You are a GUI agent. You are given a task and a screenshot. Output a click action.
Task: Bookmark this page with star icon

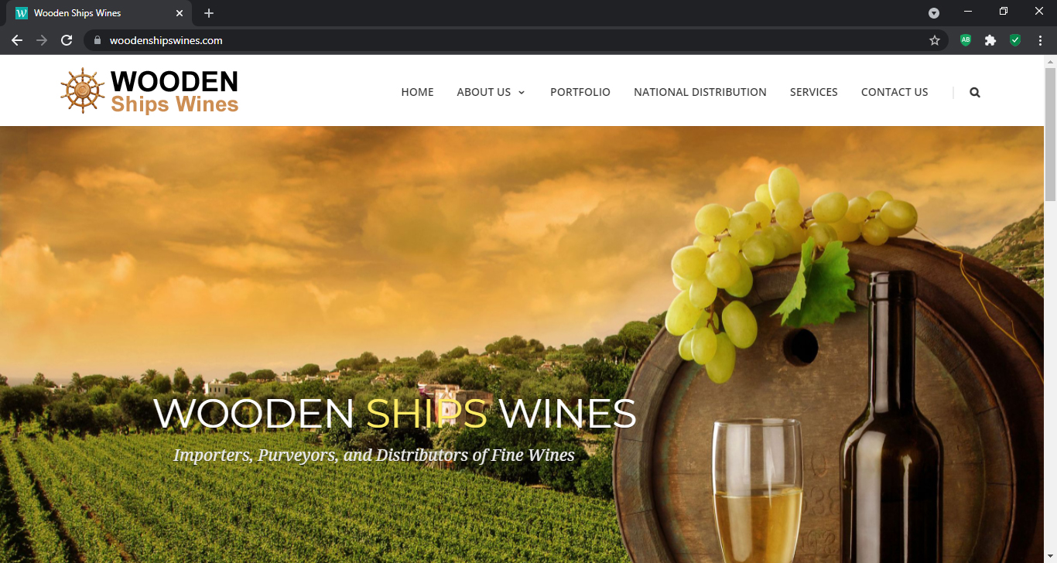click(x=935, y=40)
